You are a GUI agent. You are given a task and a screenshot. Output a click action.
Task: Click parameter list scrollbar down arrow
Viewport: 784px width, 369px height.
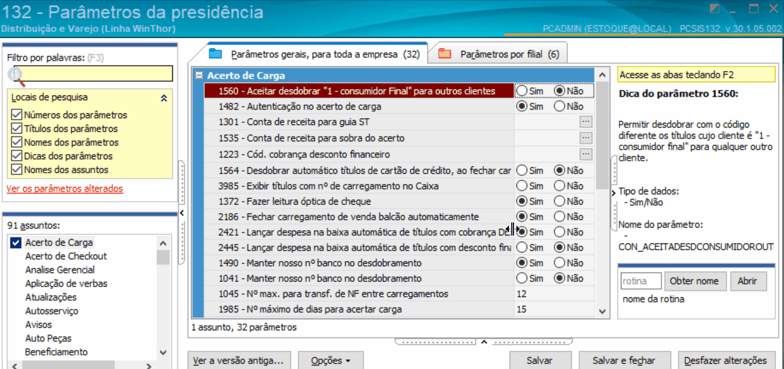[603, 311]
